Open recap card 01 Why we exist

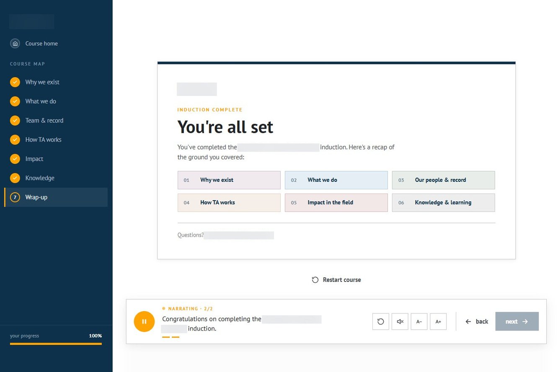coord(229,180)
